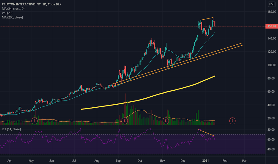Click the 157.81 current price label
This screenshot has width=278, height=164.
tap(271, 26)
